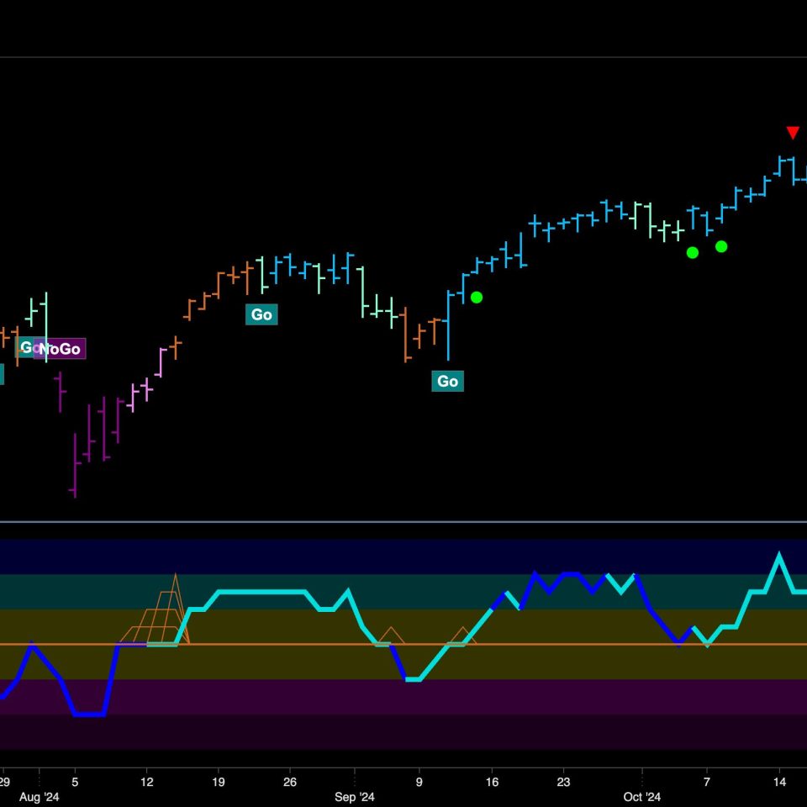The width and height of the screenshot is (807, 807).
Task: Select the right green dot near Oct 7
Action: pyautogui.click(x=721, y=246)
